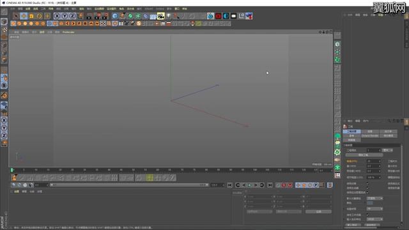Click the timeline start frame field
The height and width of the screenshot is (230, 409).
click(42, 185)
